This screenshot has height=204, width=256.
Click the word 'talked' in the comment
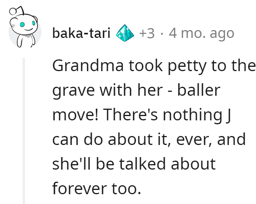142,164
